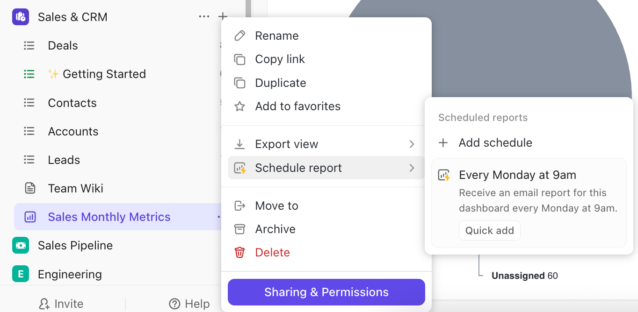Click the Delete trash icon
Screen dimensions: 638x312
pos(239,252)
